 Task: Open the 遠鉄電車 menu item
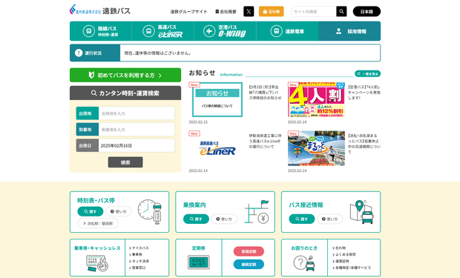pos(287,31)
